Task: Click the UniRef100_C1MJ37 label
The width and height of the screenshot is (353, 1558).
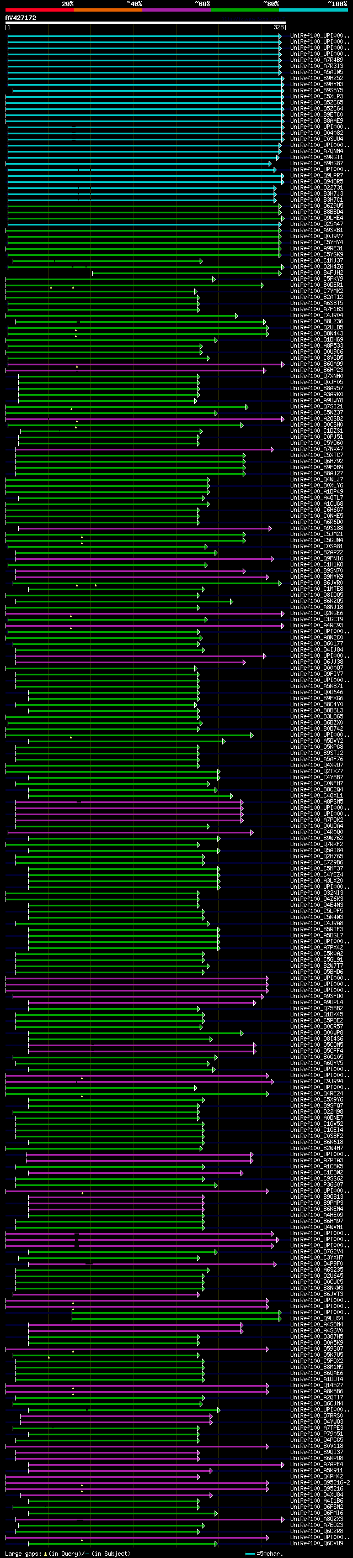Action: pos(317,261)
